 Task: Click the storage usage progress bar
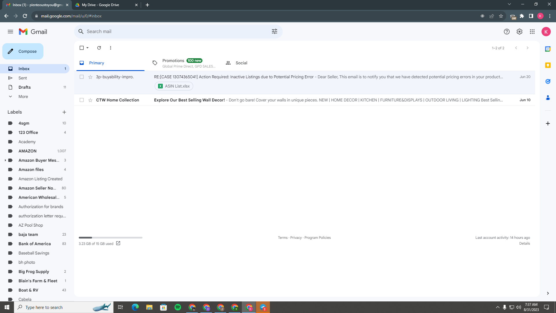pyautogui.click(x=111, y=238)
